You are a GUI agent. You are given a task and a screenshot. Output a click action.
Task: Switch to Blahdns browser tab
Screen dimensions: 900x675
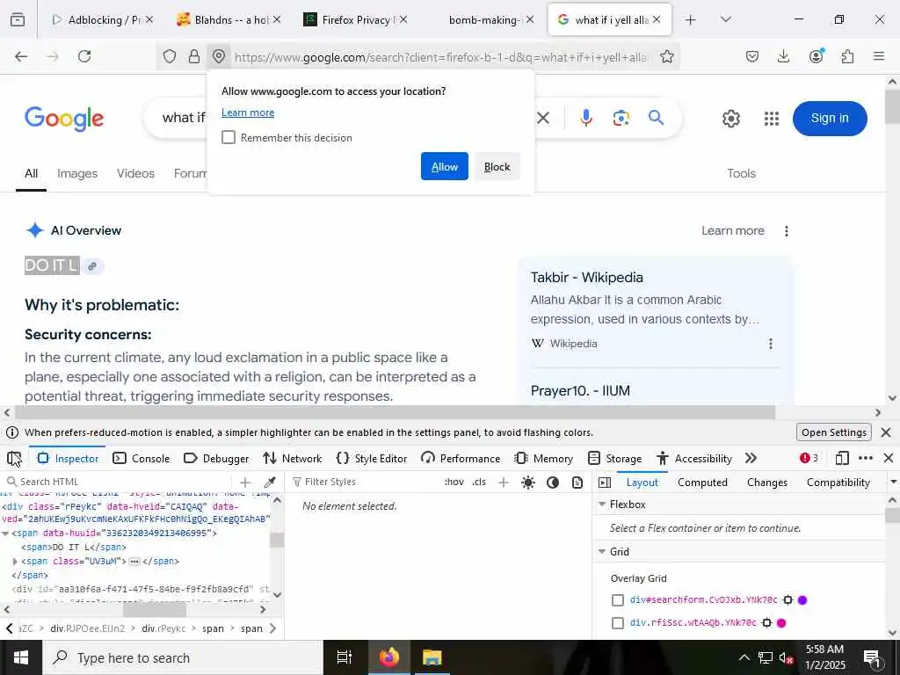point(229,20)
